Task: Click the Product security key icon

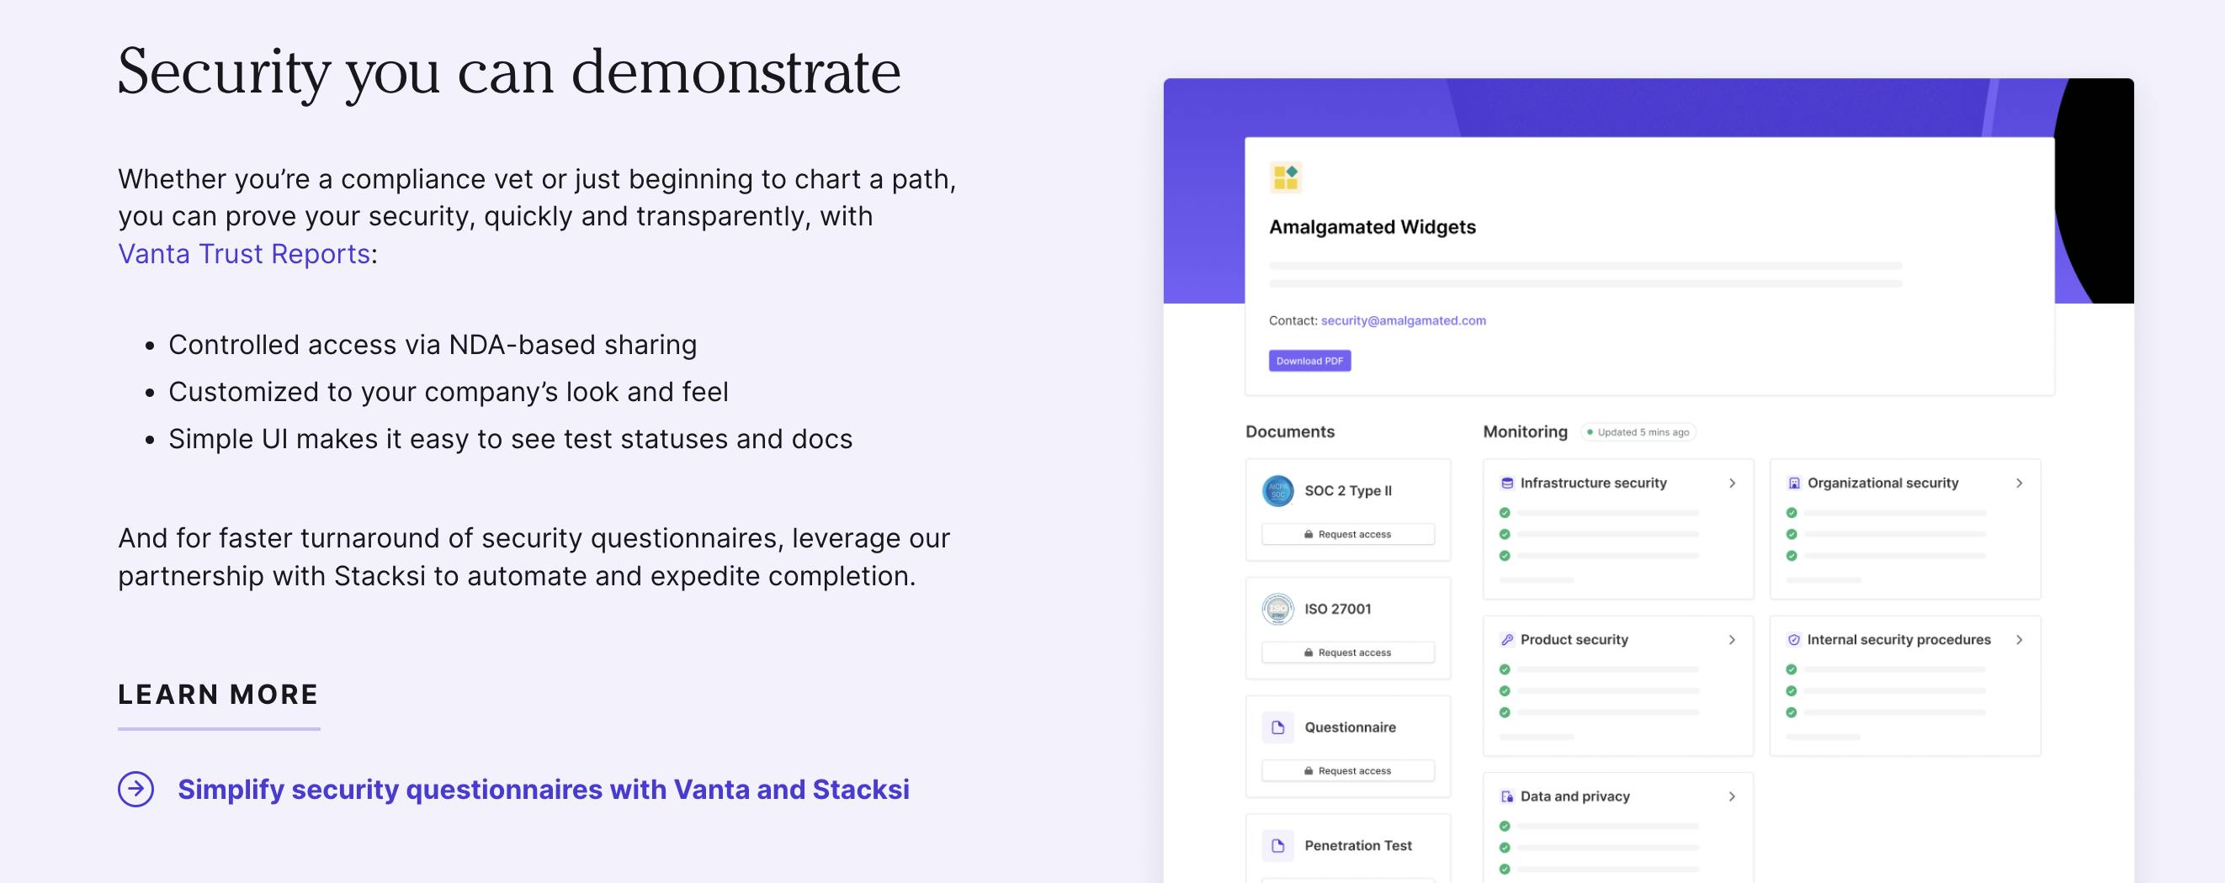Action: [x=1507, y=640]
